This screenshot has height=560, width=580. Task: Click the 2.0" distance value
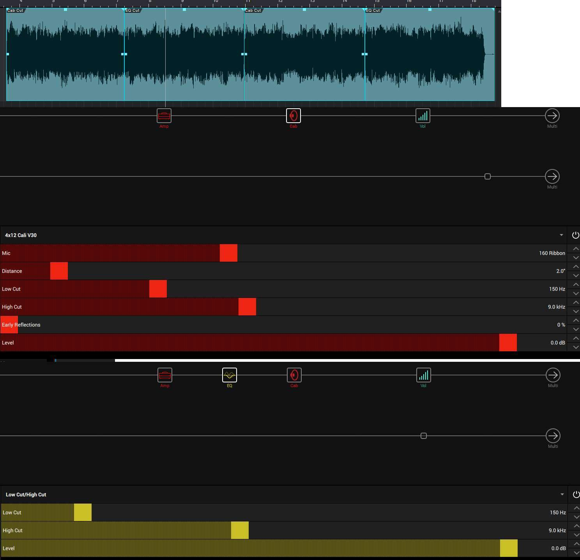(x=561, y=271)
